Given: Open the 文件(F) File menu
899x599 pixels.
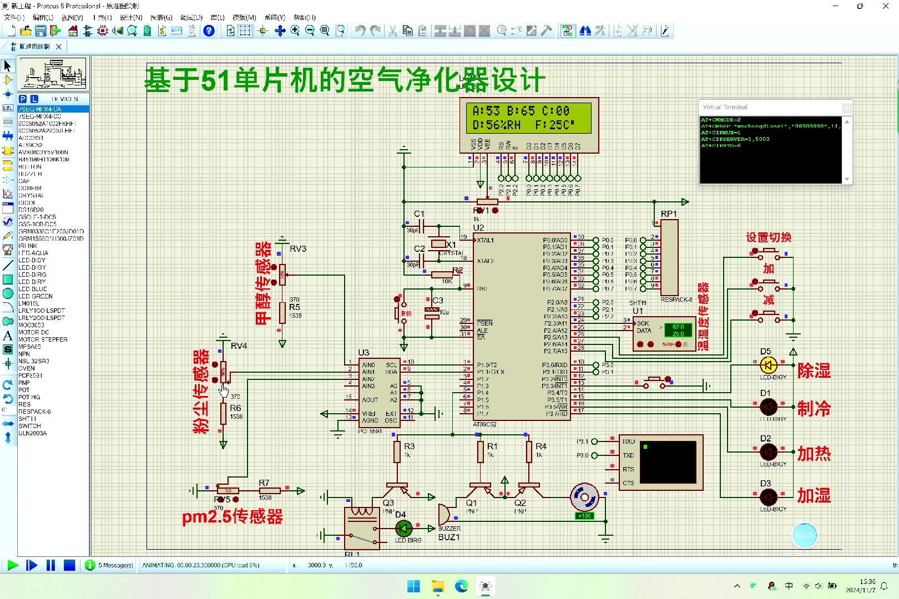Looking at the screenshot, I should pyautogui.click(x=14, y=17).
